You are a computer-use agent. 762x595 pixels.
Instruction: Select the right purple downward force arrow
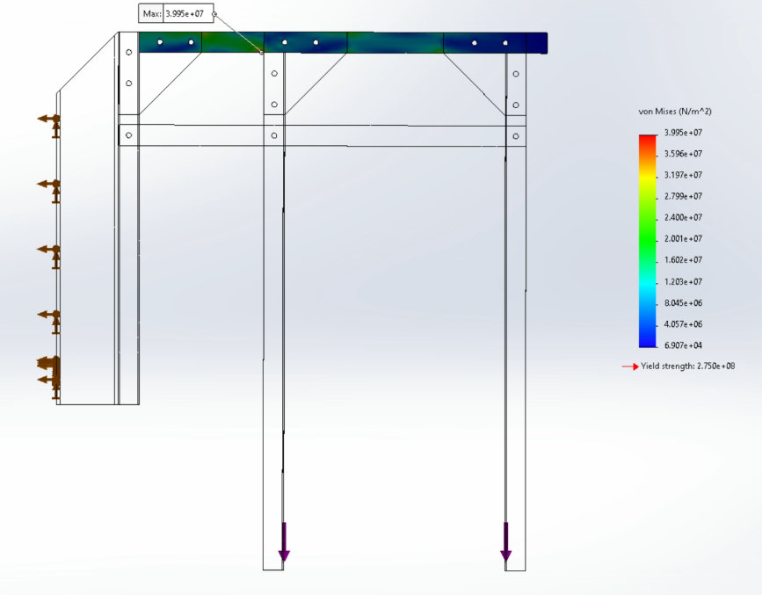tap(506, 542)
